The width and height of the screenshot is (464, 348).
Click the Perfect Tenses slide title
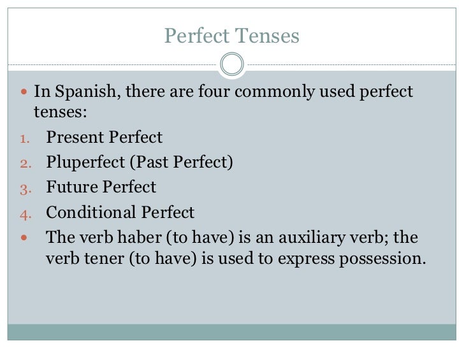[232, 36]
